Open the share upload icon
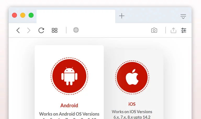 (x=174, y=31)
